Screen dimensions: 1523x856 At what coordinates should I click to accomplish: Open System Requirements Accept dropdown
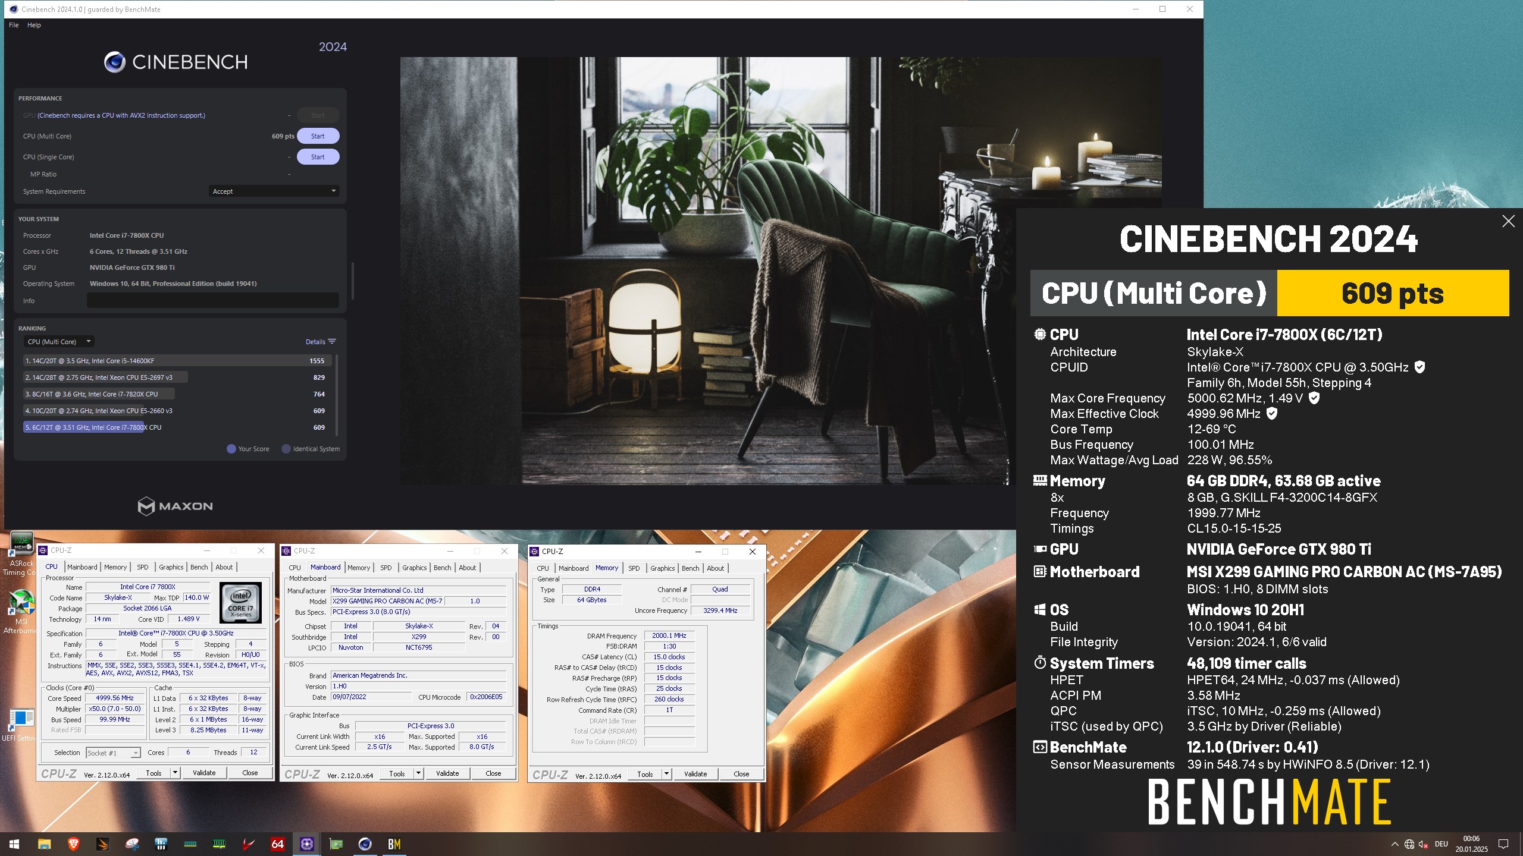click(x=274, y=191)
